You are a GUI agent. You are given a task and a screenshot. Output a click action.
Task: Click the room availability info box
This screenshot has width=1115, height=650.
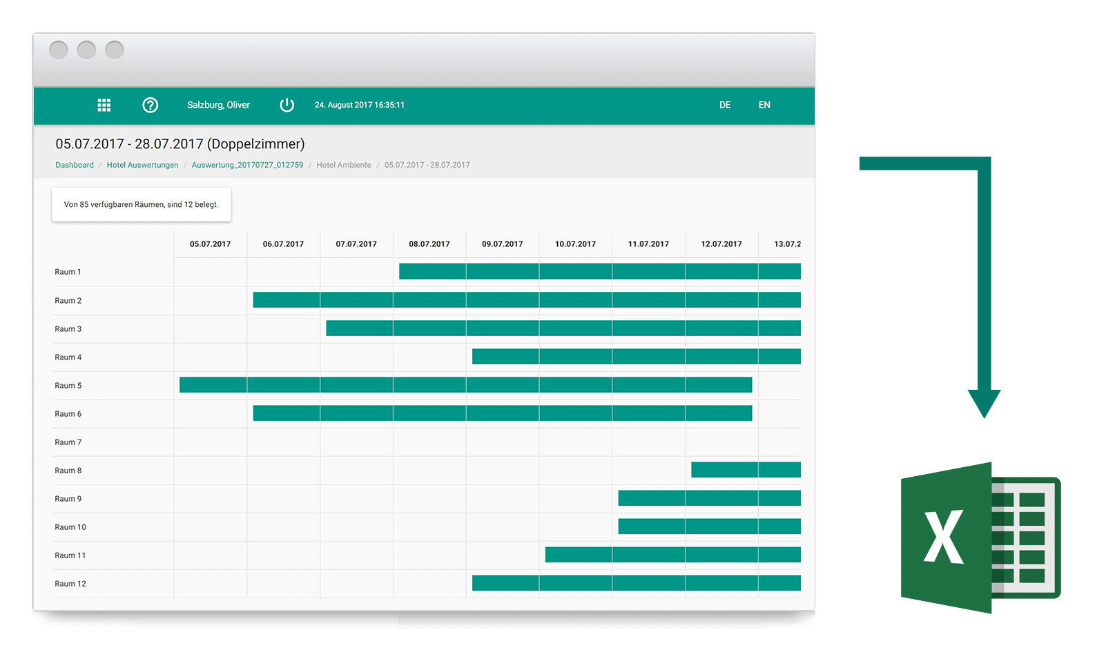pos(141,205)
